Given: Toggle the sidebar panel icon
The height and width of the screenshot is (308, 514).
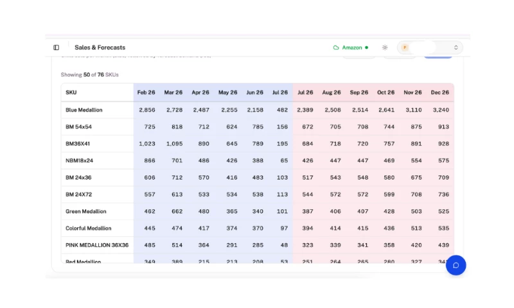Looking at the screenshot, I should [x=57, y=47].
